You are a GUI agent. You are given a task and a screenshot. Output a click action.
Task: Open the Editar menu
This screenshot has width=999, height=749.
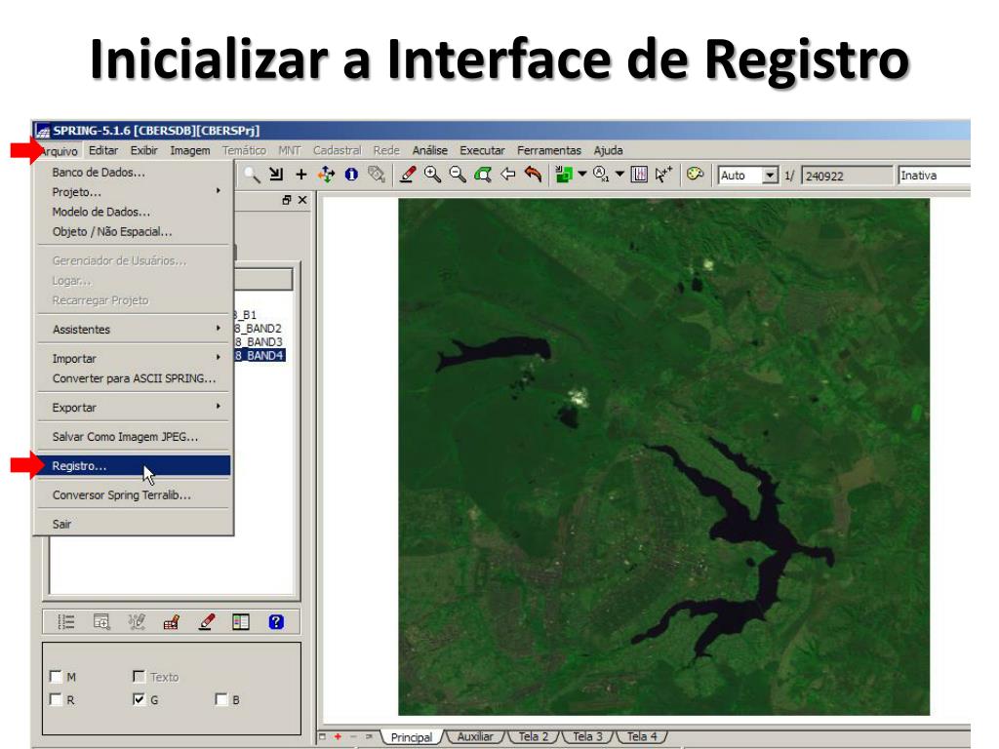point(103,150)
